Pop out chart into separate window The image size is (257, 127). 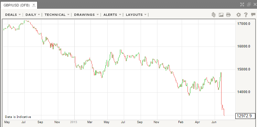(249, 5)
